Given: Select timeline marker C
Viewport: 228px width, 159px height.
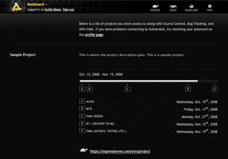Looking at the screenshot, I should click(127, 89).
